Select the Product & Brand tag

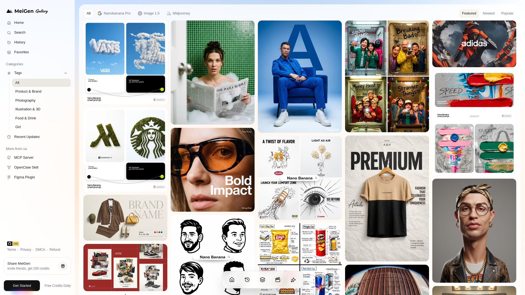pyautogui.click(x=28, y=92)
